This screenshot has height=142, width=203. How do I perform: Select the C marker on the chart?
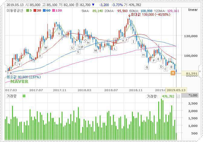pyautogui.click(x=166, y=69)
